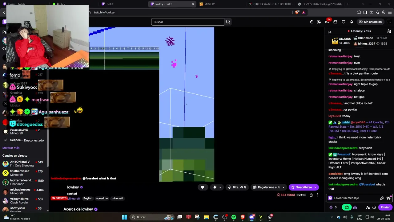Click the Bits: -5 % button
Viewport: 394px width, 222px height.
tap(237, 187)
